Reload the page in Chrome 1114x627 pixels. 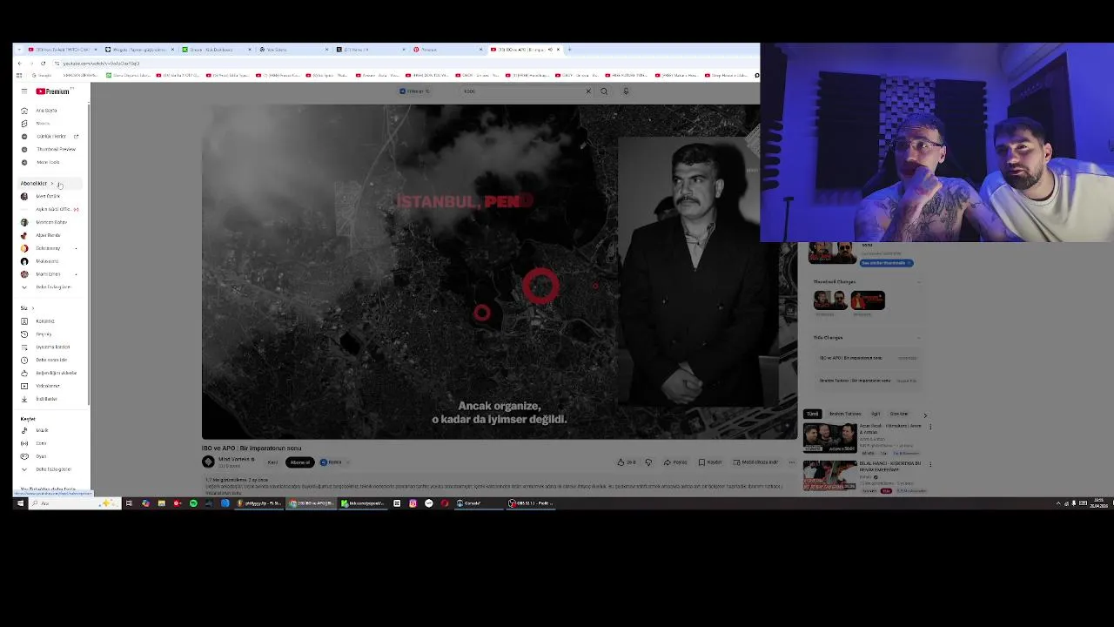pos(44,64)
